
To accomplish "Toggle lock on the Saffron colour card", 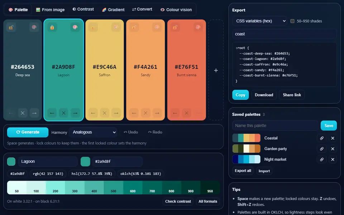I will 93,27.
